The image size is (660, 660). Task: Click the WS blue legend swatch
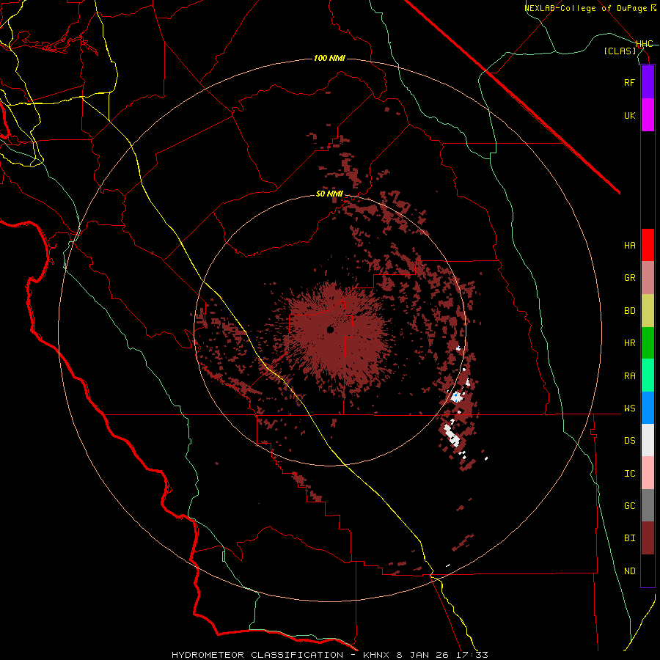tap(648, 408)
